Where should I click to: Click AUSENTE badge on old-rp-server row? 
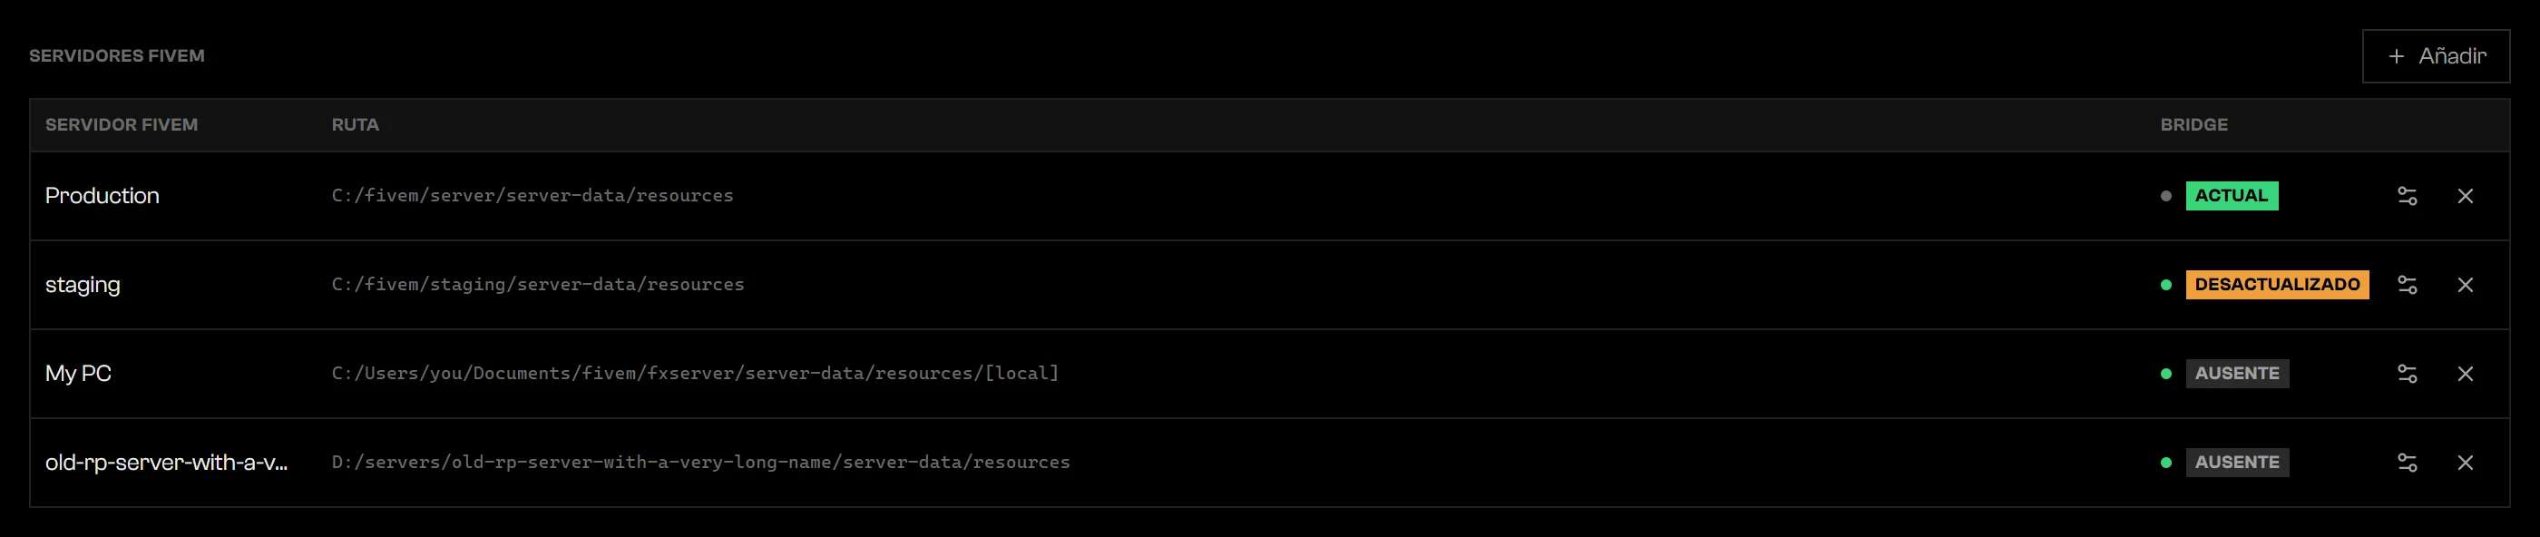pyautogui.click(x=2237, y=462)
